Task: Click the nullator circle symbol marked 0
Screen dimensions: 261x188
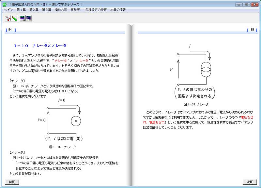Action: pyautogui.click(x=76, y=121)
